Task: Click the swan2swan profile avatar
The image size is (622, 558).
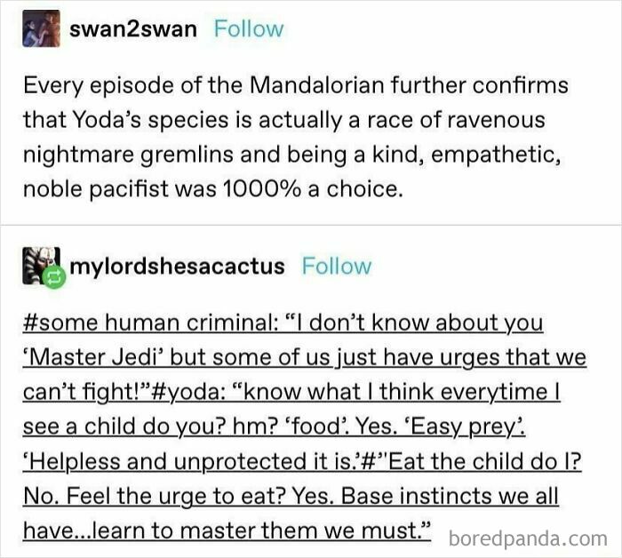Action: [40, 29]
